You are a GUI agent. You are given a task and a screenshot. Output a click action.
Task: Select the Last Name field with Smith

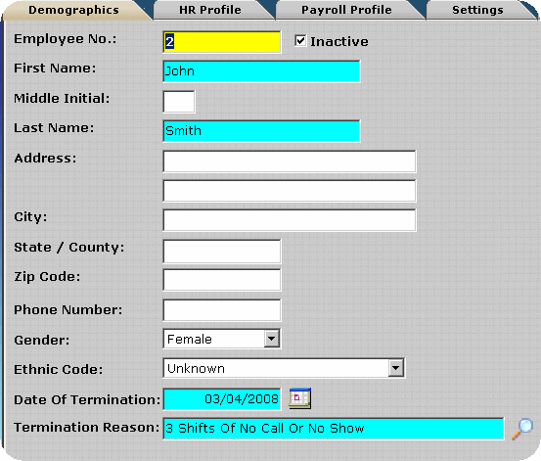261,131
